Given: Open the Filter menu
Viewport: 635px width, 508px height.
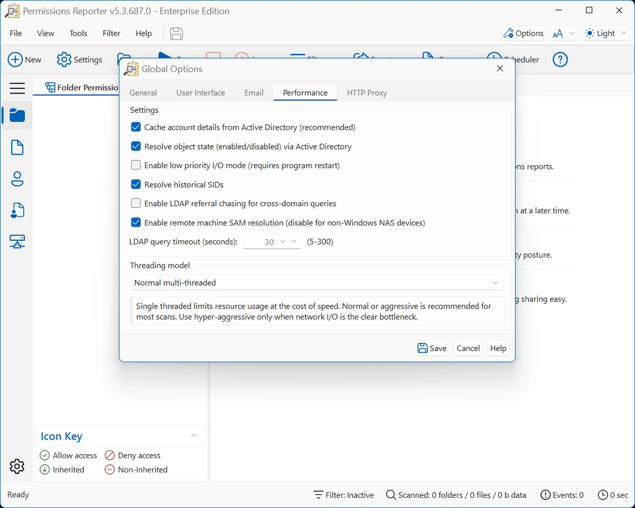Looking at the screenshot, I should point(111,33).
